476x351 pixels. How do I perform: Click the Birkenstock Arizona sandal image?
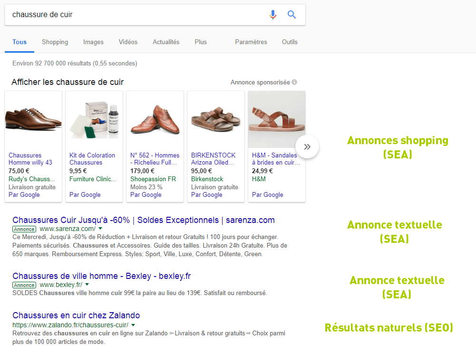coord(216,120)
